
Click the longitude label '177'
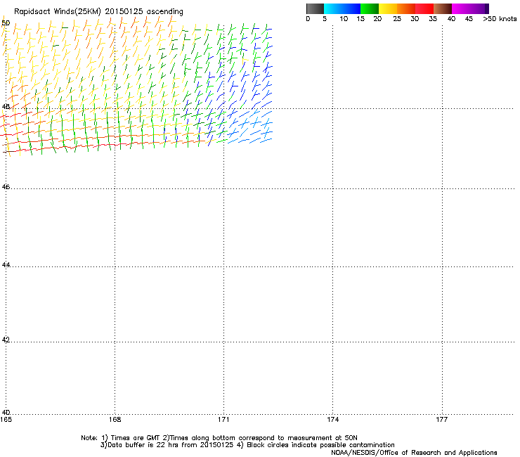point(442,420)
